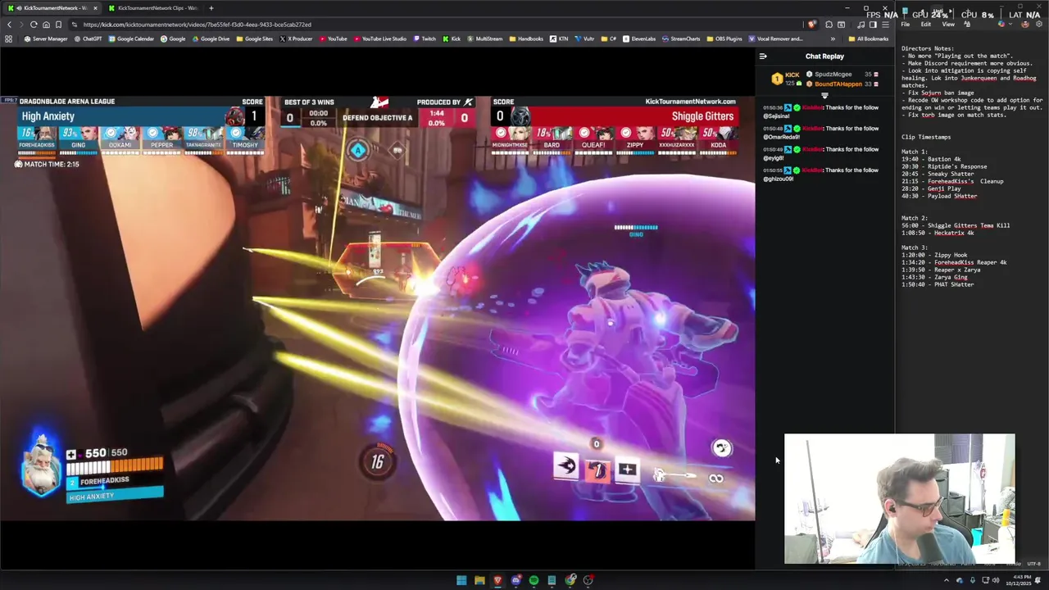This screenshot has height=590, width=1049.
Task: Open the Google Drive bookmark
Action: 211,39
